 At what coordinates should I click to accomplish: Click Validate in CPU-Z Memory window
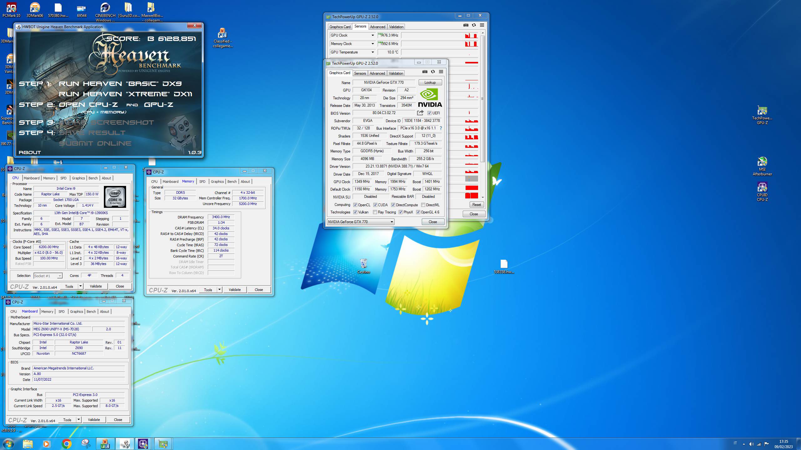(x=235, y=290)
